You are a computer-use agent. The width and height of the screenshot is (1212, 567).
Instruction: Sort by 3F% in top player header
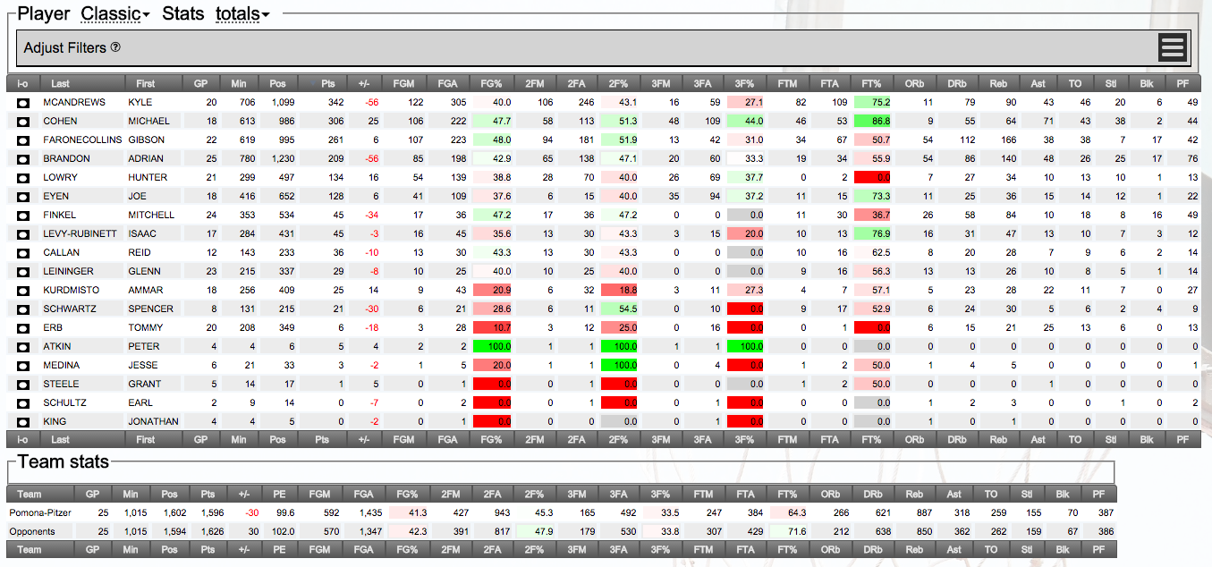click(745, 84)
